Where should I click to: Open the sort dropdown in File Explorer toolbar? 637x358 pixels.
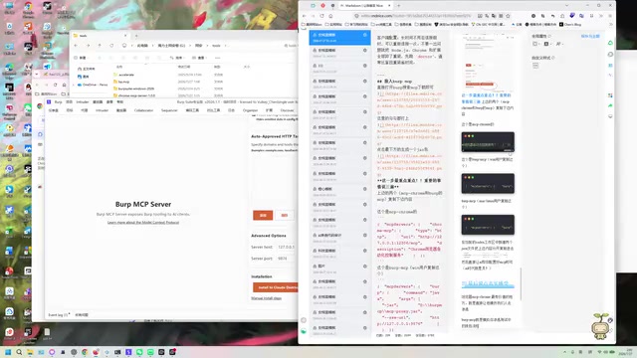point(177,58)
